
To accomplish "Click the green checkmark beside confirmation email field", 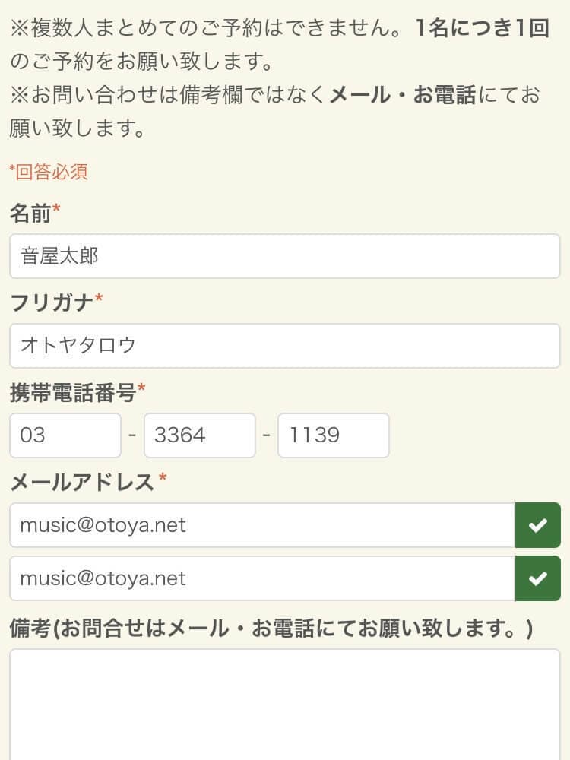I will [x=537, y=578].
